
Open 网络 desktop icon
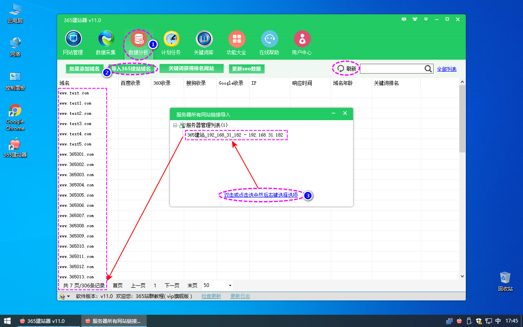tap(15, 47)
